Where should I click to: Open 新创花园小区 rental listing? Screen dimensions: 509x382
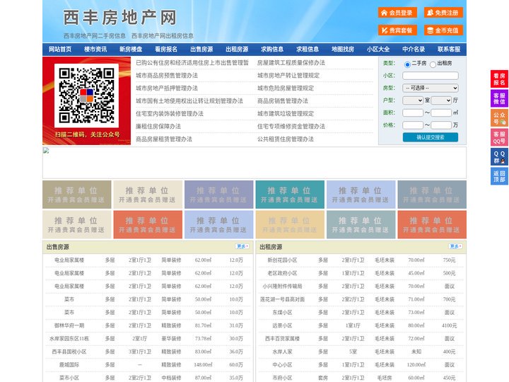click(x=282, y=260)
